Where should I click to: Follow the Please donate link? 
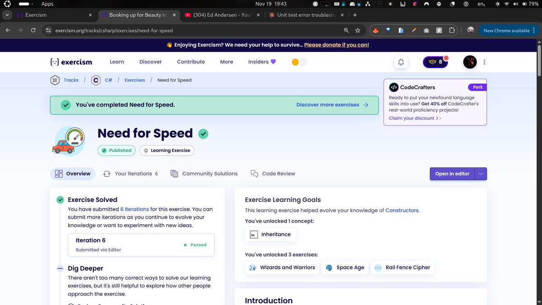[336, 45]
